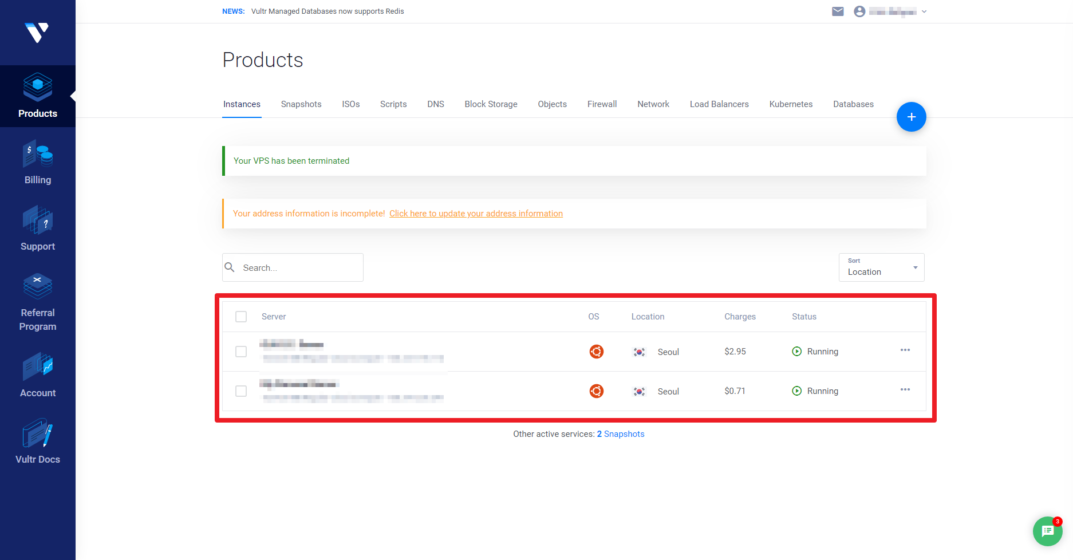This screenshot has height=560, width=1073.
Task: Open the Referral Program section
Action: tap(38, 302)
